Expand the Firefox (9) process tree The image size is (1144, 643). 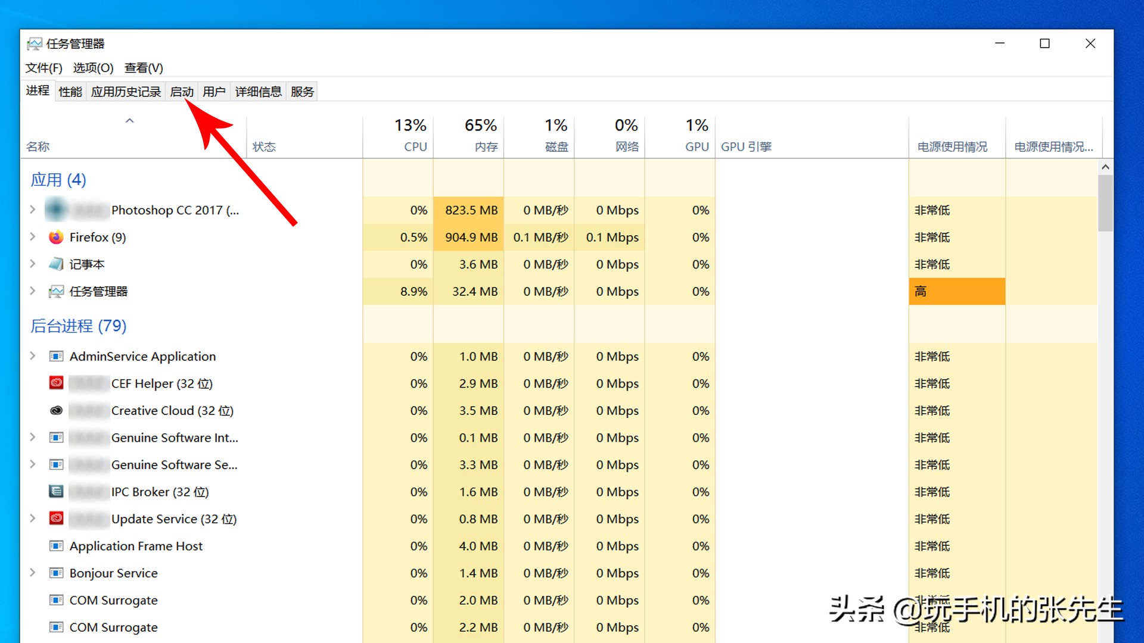32,237
